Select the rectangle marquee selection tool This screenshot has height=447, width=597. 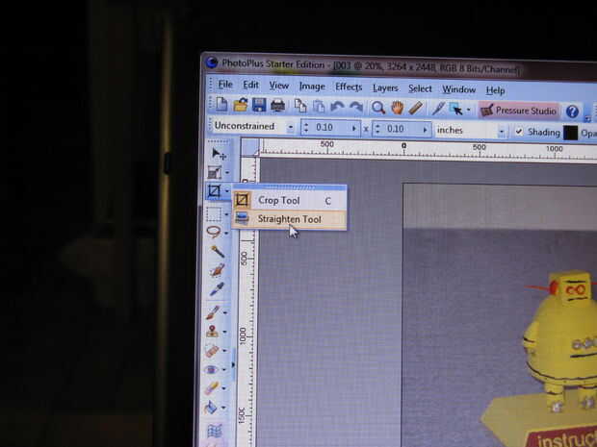coord(214,213)
